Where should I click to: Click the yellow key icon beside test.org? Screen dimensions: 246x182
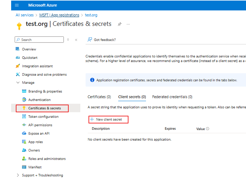tap(19, 26)
